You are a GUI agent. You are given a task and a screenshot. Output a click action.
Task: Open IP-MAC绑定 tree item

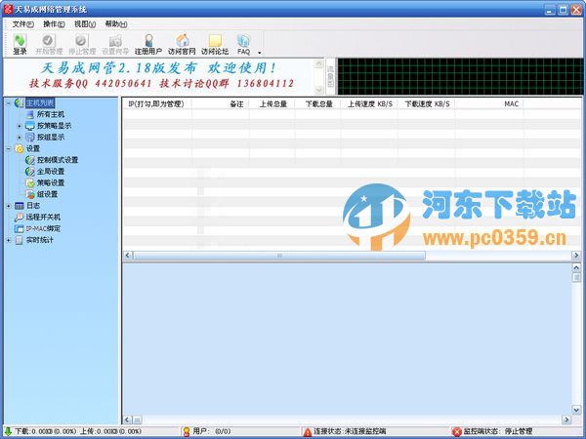point(43,228)
